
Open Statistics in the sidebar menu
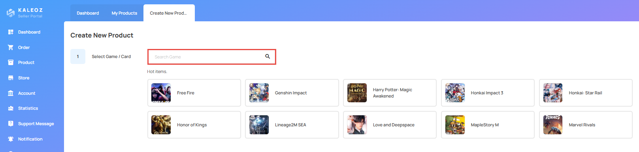coord(28,108)
